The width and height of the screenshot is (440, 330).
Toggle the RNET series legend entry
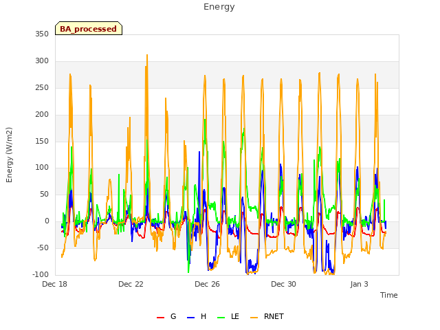267,316
